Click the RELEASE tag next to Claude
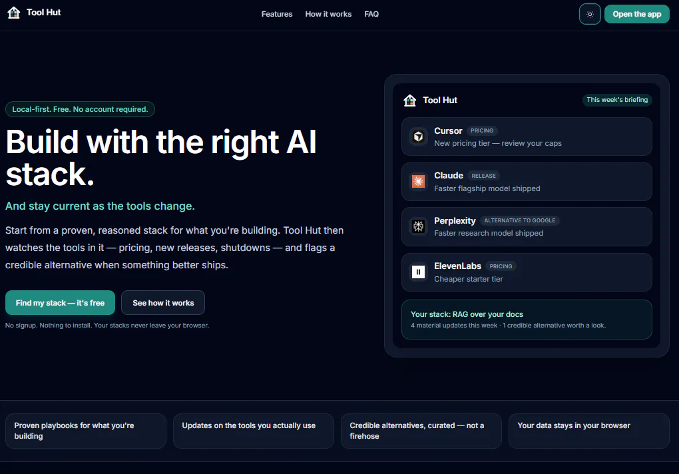 pyautogui.click(x=484, y=176)
